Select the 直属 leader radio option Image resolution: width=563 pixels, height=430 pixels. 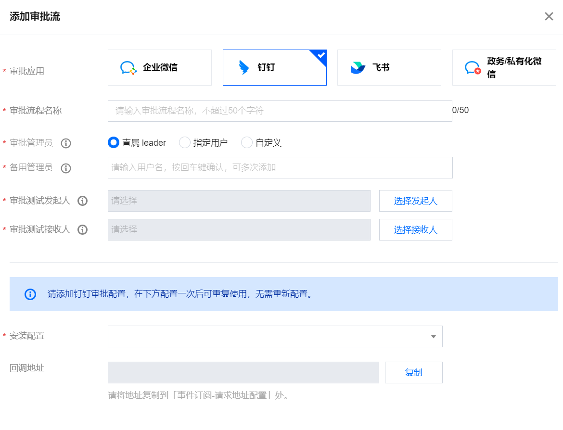tap(114, 142)
